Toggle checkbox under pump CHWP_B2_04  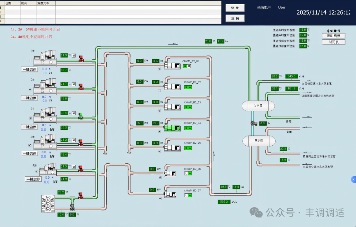(x=160, y=131)
